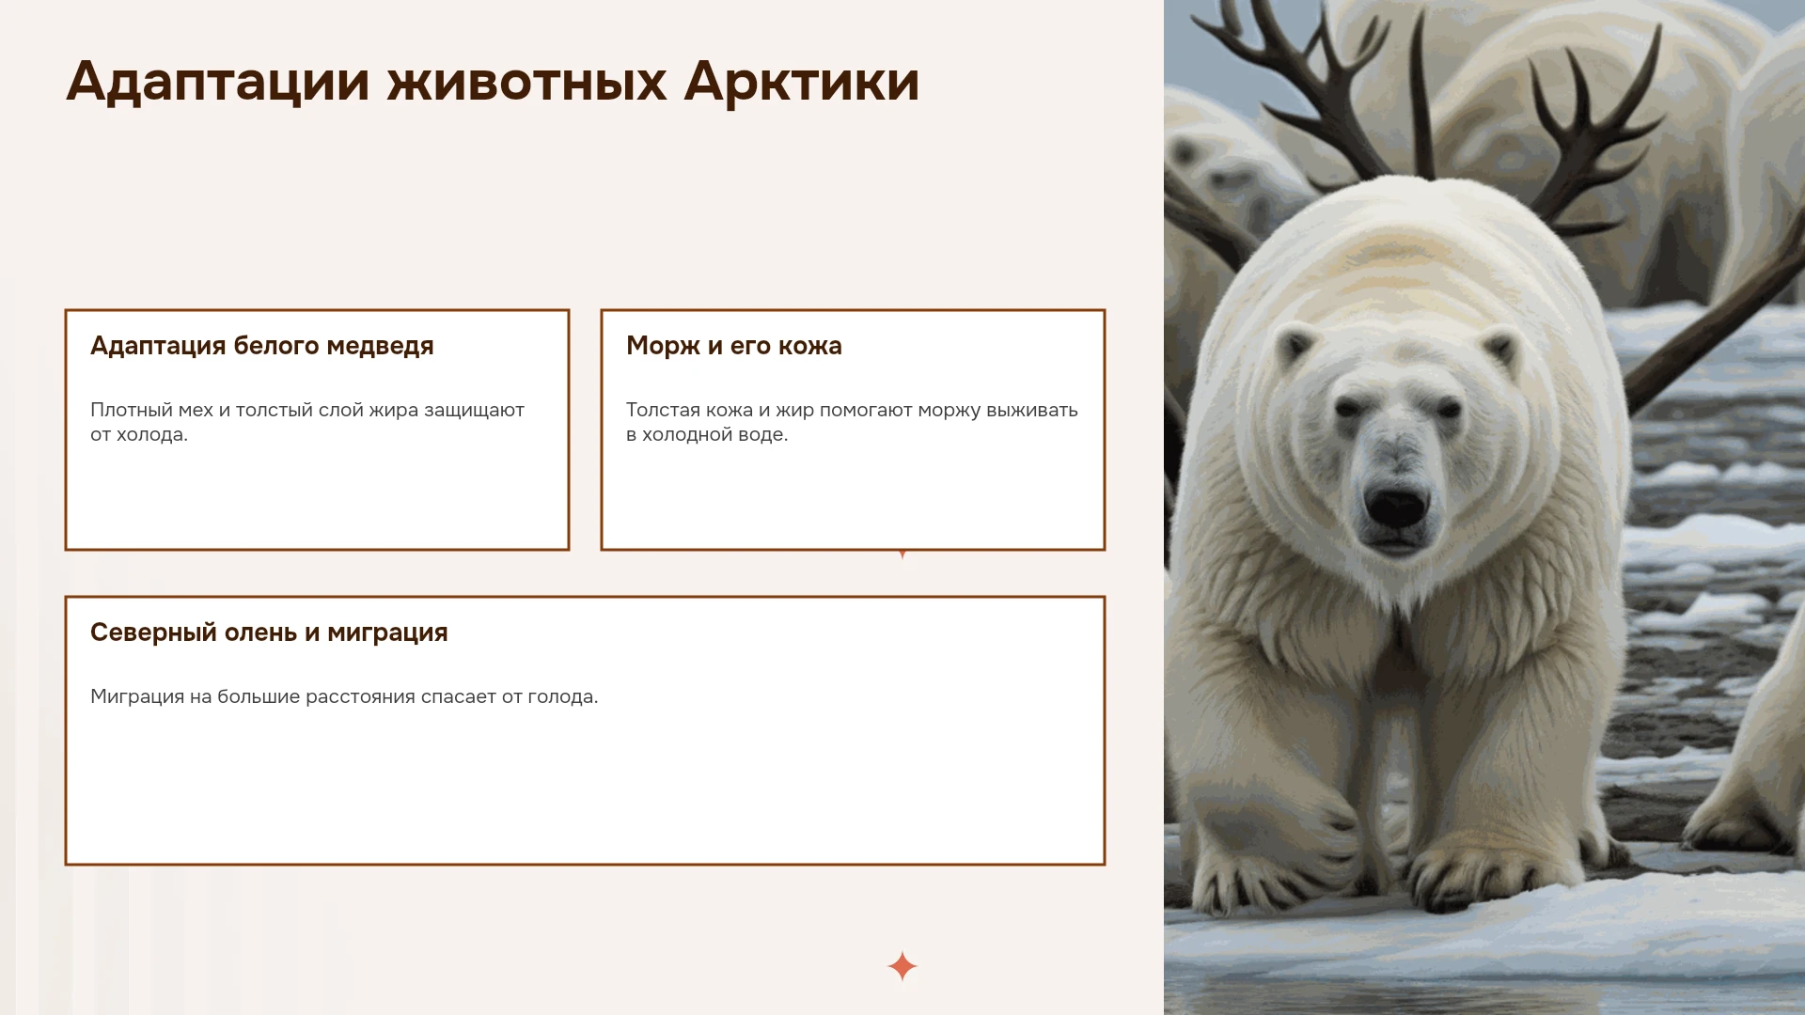Click the orange four-point star icon

point(902,966)
